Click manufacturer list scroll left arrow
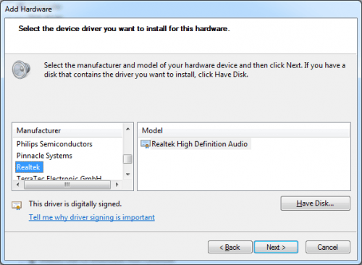 pos(18,185)
